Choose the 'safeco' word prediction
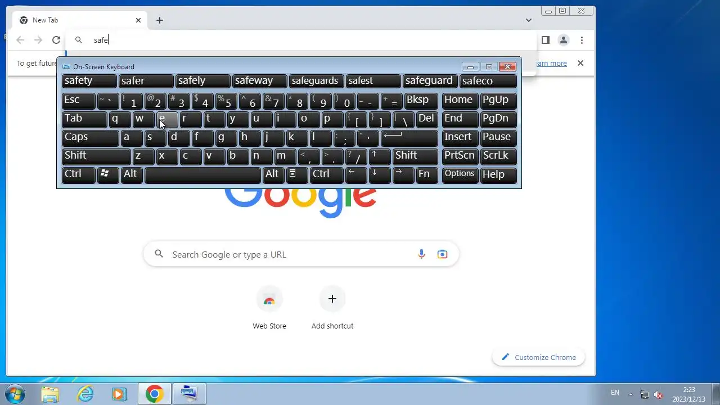Screen dimensions: 720x405 click(x=488, y=81)
